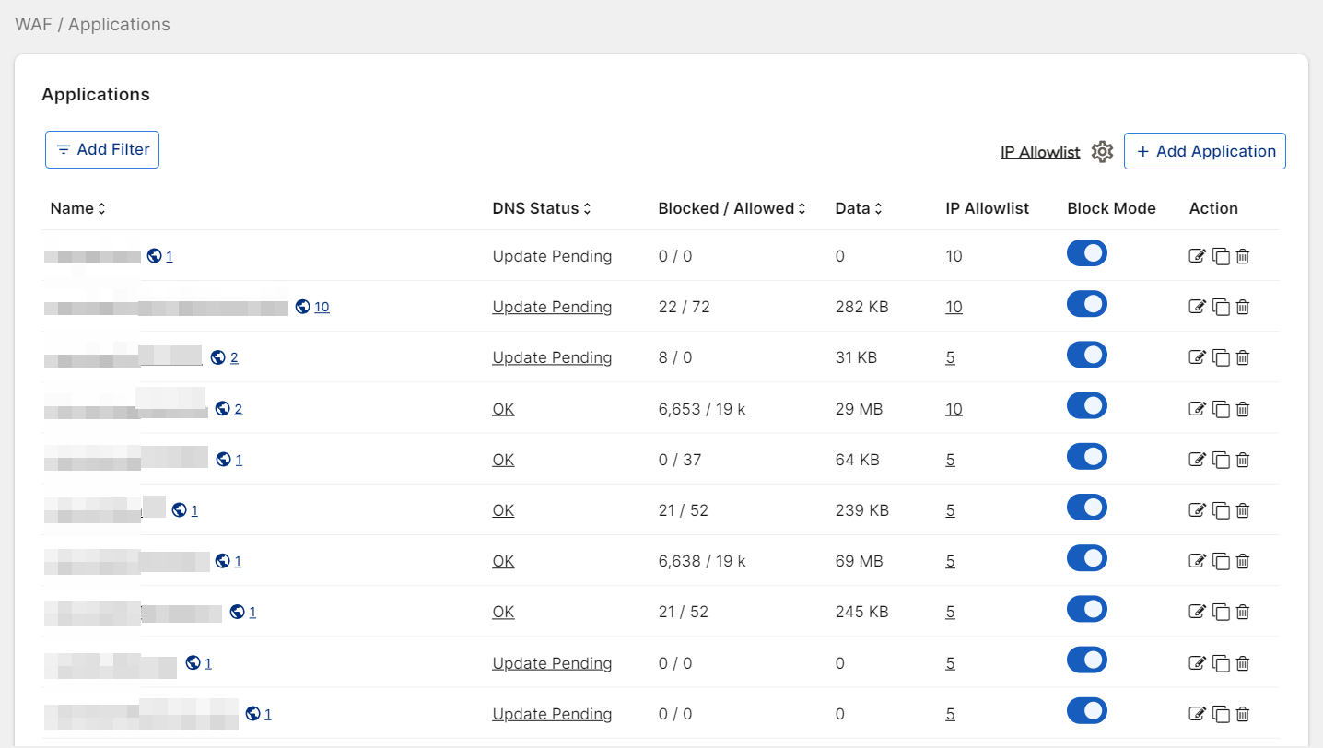Sort the list by Data column
This screenshot has height=748, width=1323.
[x=859, y=208]
